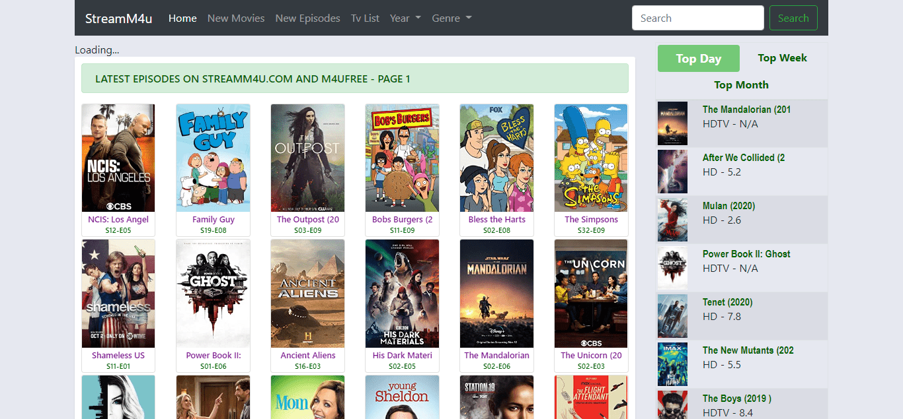
Task: Open the After We Collided title link
Action: click(743, 158)
